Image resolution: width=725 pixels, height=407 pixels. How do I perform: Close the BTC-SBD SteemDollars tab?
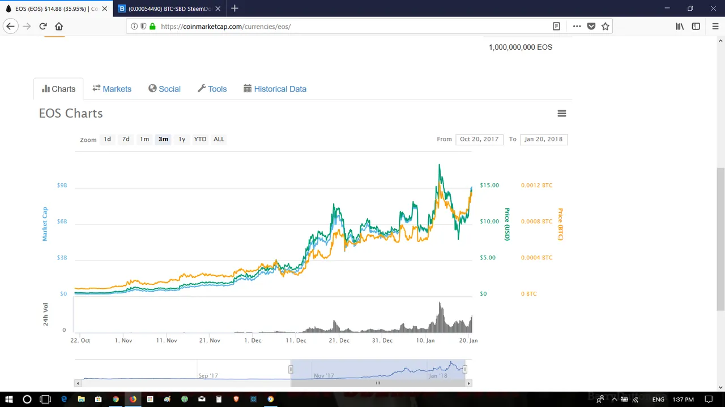pyautogui.click(x=217, y=9)
